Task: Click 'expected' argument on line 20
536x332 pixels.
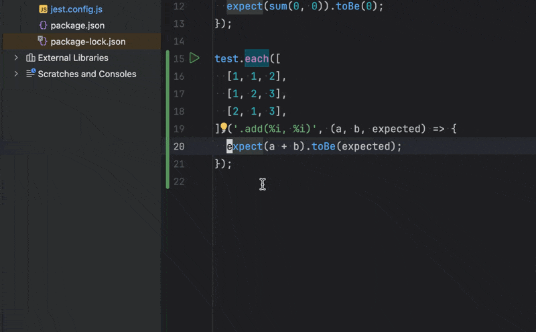Action: [x=366, y=146]
